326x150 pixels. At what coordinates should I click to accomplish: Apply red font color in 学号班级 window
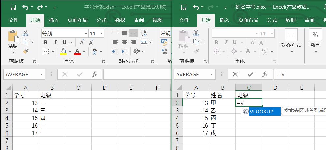[x=78, y=51]
